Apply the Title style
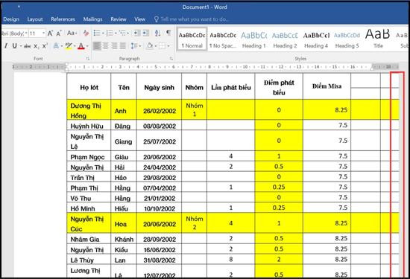 [378, 39]
